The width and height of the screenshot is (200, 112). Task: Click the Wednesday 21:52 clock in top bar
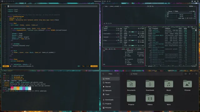click(100, 1)
